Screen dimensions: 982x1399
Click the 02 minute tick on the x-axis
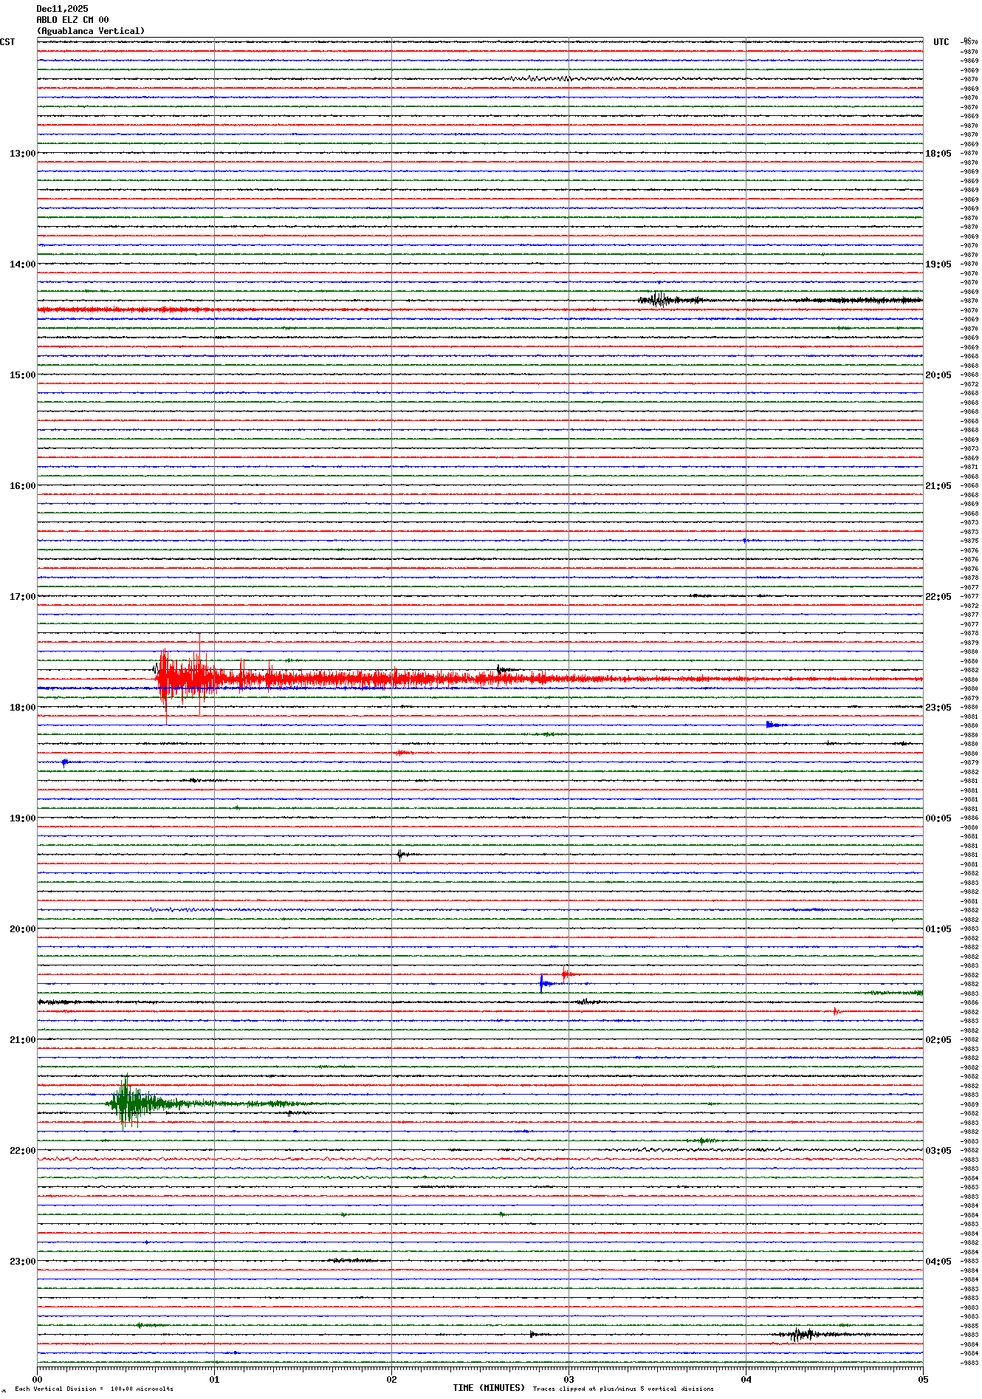pos(391,1379)
